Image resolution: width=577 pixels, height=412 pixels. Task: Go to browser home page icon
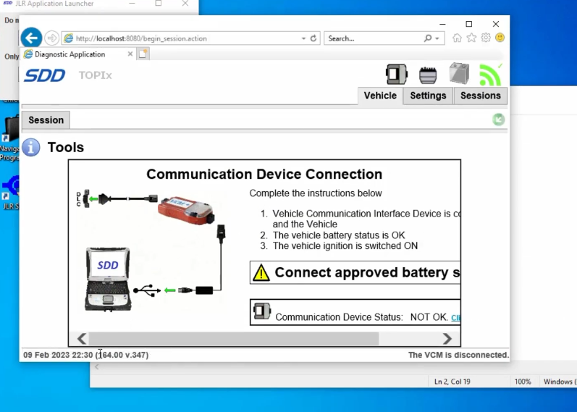[457, 38]
